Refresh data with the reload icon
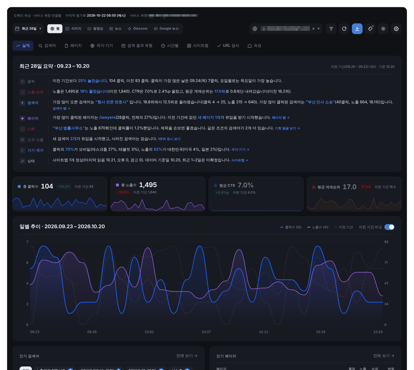Viewport: 414px width, 370px height. (x=344, y=29)
